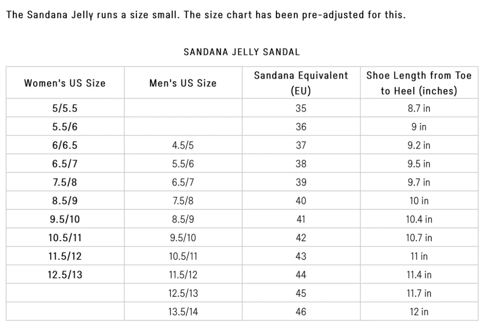
Task: Click the SANDANA JELLY SANDAL table title
Action: pyautogui.click(x=242, y=52)
